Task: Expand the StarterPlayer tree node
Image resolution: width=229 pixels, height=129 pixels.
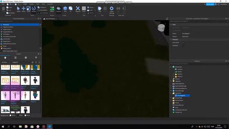Action: [171, 100]
